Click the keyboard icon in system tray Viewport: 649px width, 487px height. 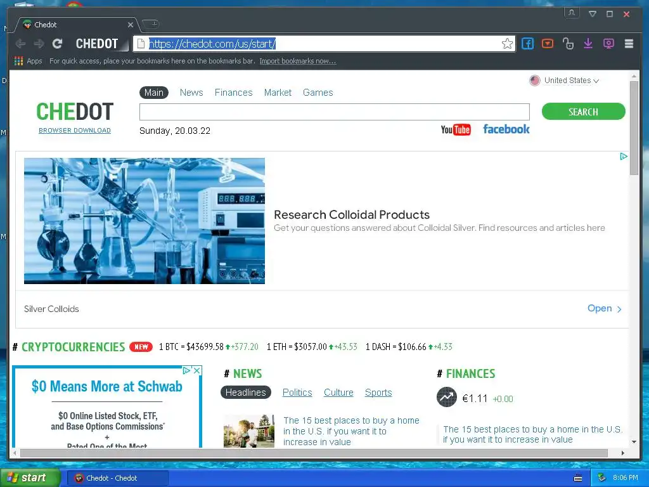pyautogui.click(x=578, y=478)
